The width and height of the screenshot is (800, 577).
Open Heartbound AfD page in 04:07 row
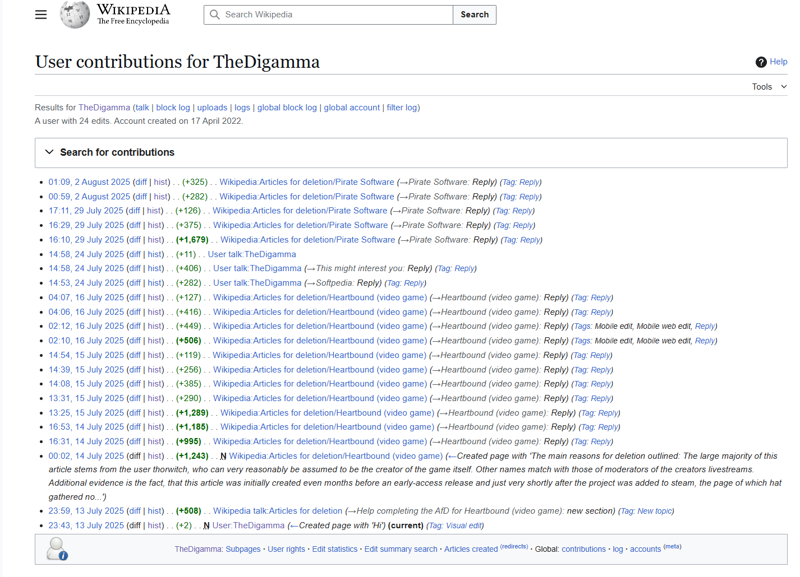(320, 297)
